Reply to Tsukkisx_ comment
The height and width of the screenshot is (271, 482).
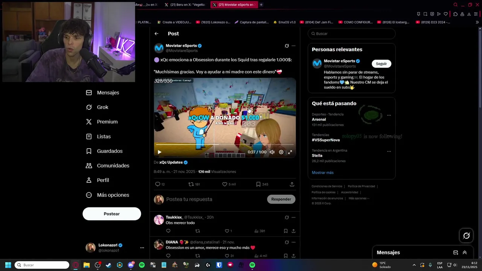(x=168, y=231)
